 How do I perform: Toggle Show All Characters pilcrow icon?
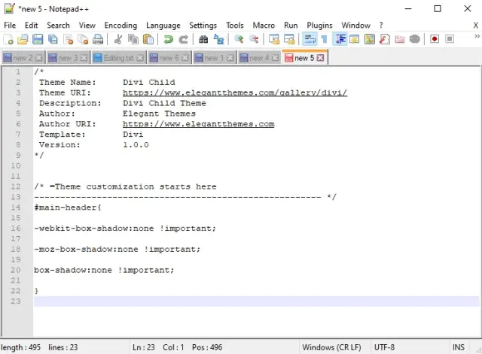click(x=325, y=39)
